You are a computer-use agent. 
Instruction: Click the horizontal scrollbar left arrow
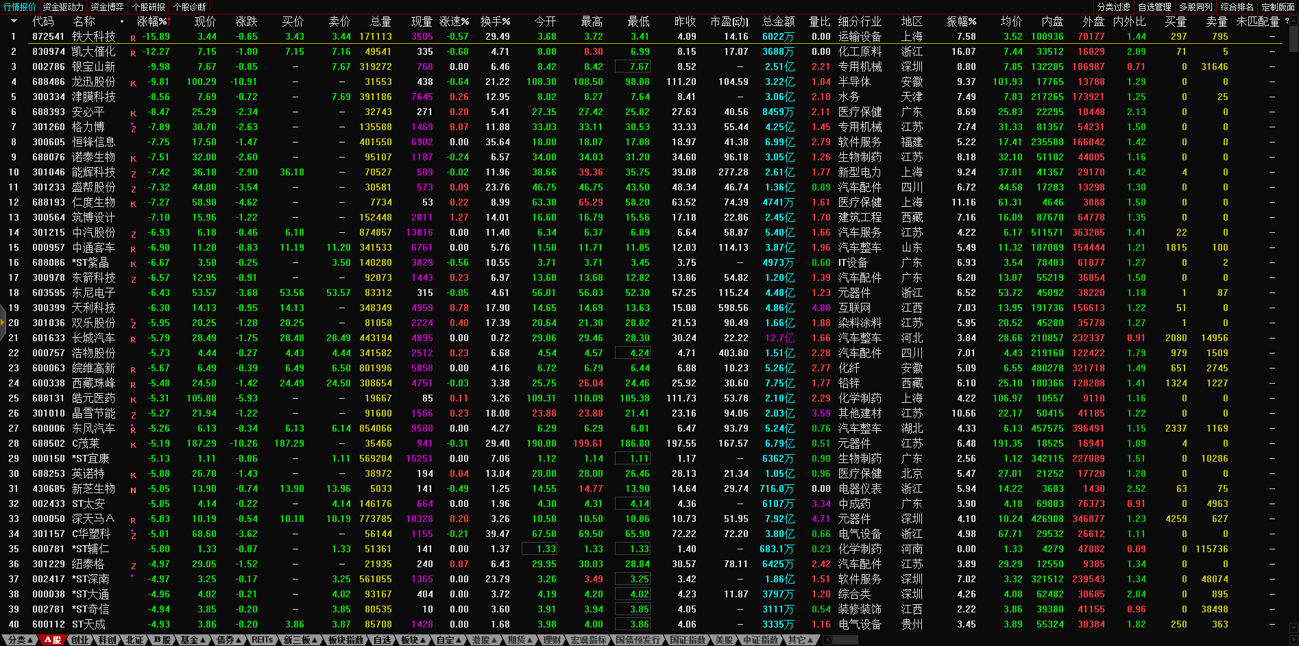[x=827, y=640]
